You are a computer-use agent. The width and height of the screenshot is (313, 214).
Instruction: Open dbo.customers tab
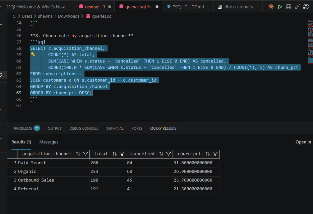click(x=239, y=7)
